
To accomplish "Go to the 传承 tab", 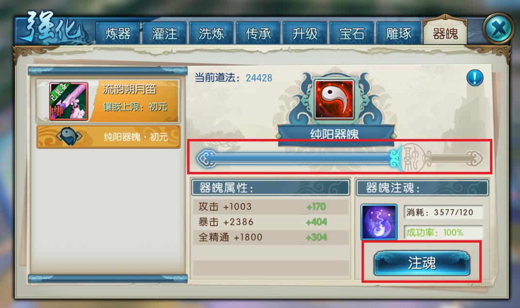I will [258, 33].
